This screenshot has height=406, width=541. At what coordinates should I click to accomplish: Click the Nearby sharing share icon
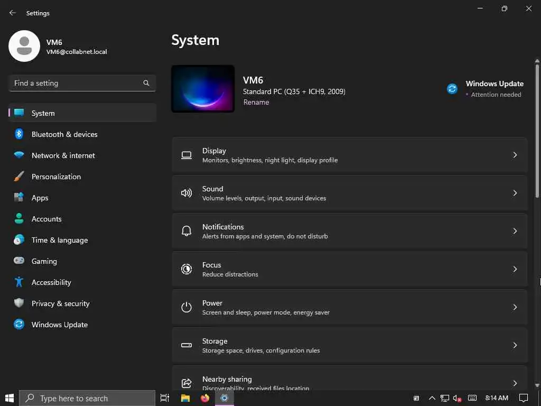pyautogui.click(x=186, y=383)
